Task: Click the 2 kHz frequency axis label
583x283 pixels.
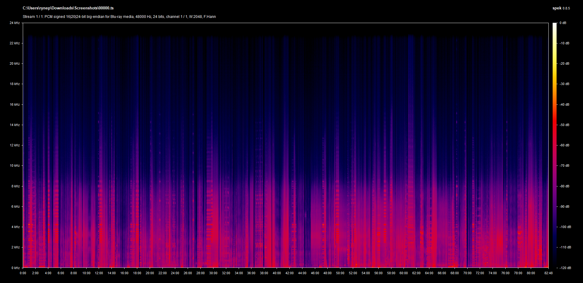Action: click(x=15, y=247)
